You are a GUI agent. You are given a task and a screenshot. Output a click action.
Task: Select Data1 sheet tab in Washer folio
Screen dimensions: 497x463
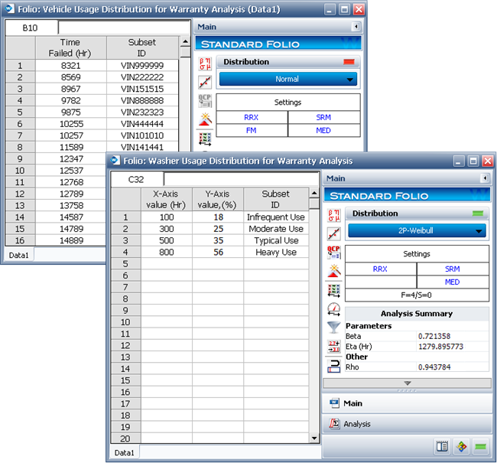coord(125,453)
